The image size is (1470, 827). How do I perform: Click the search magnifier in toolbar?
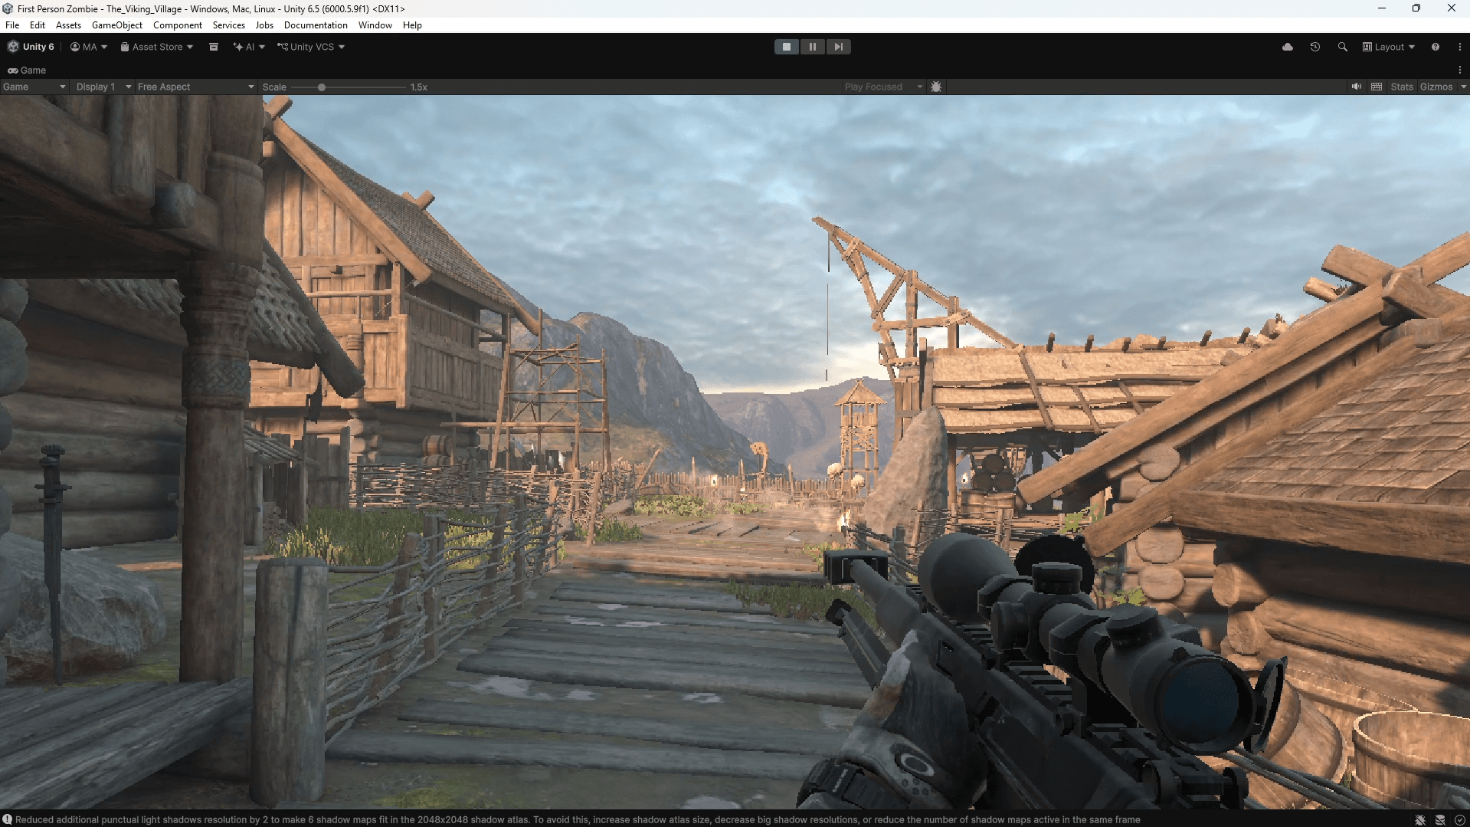coord(1343,47)
